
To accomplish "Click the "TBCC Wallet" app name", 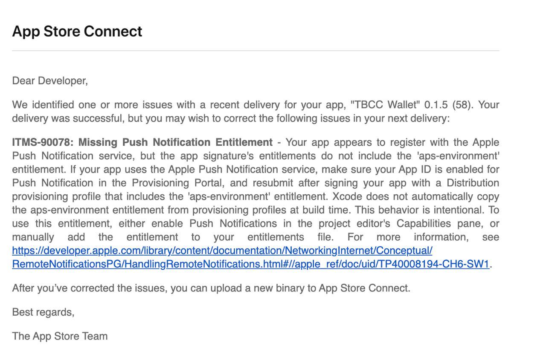I will point(385,105).
